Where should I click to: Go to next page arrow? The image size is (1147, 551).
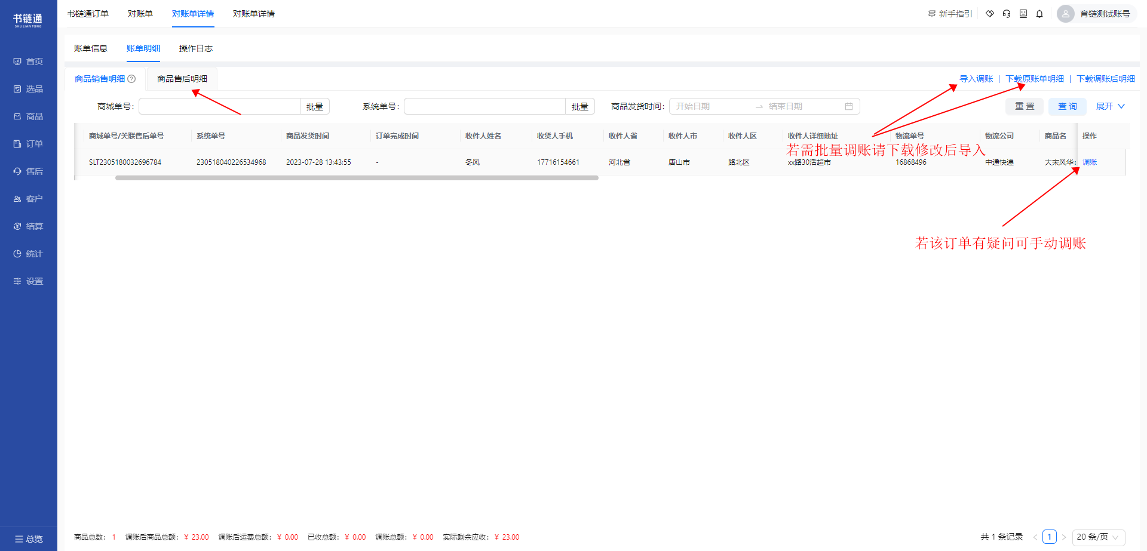[1064, 537]
